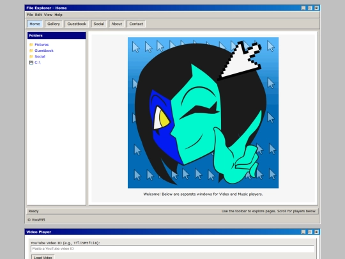The image size is (345, 259).
Task: Click the Welcome message below the image
Action: tap(203, 194)
